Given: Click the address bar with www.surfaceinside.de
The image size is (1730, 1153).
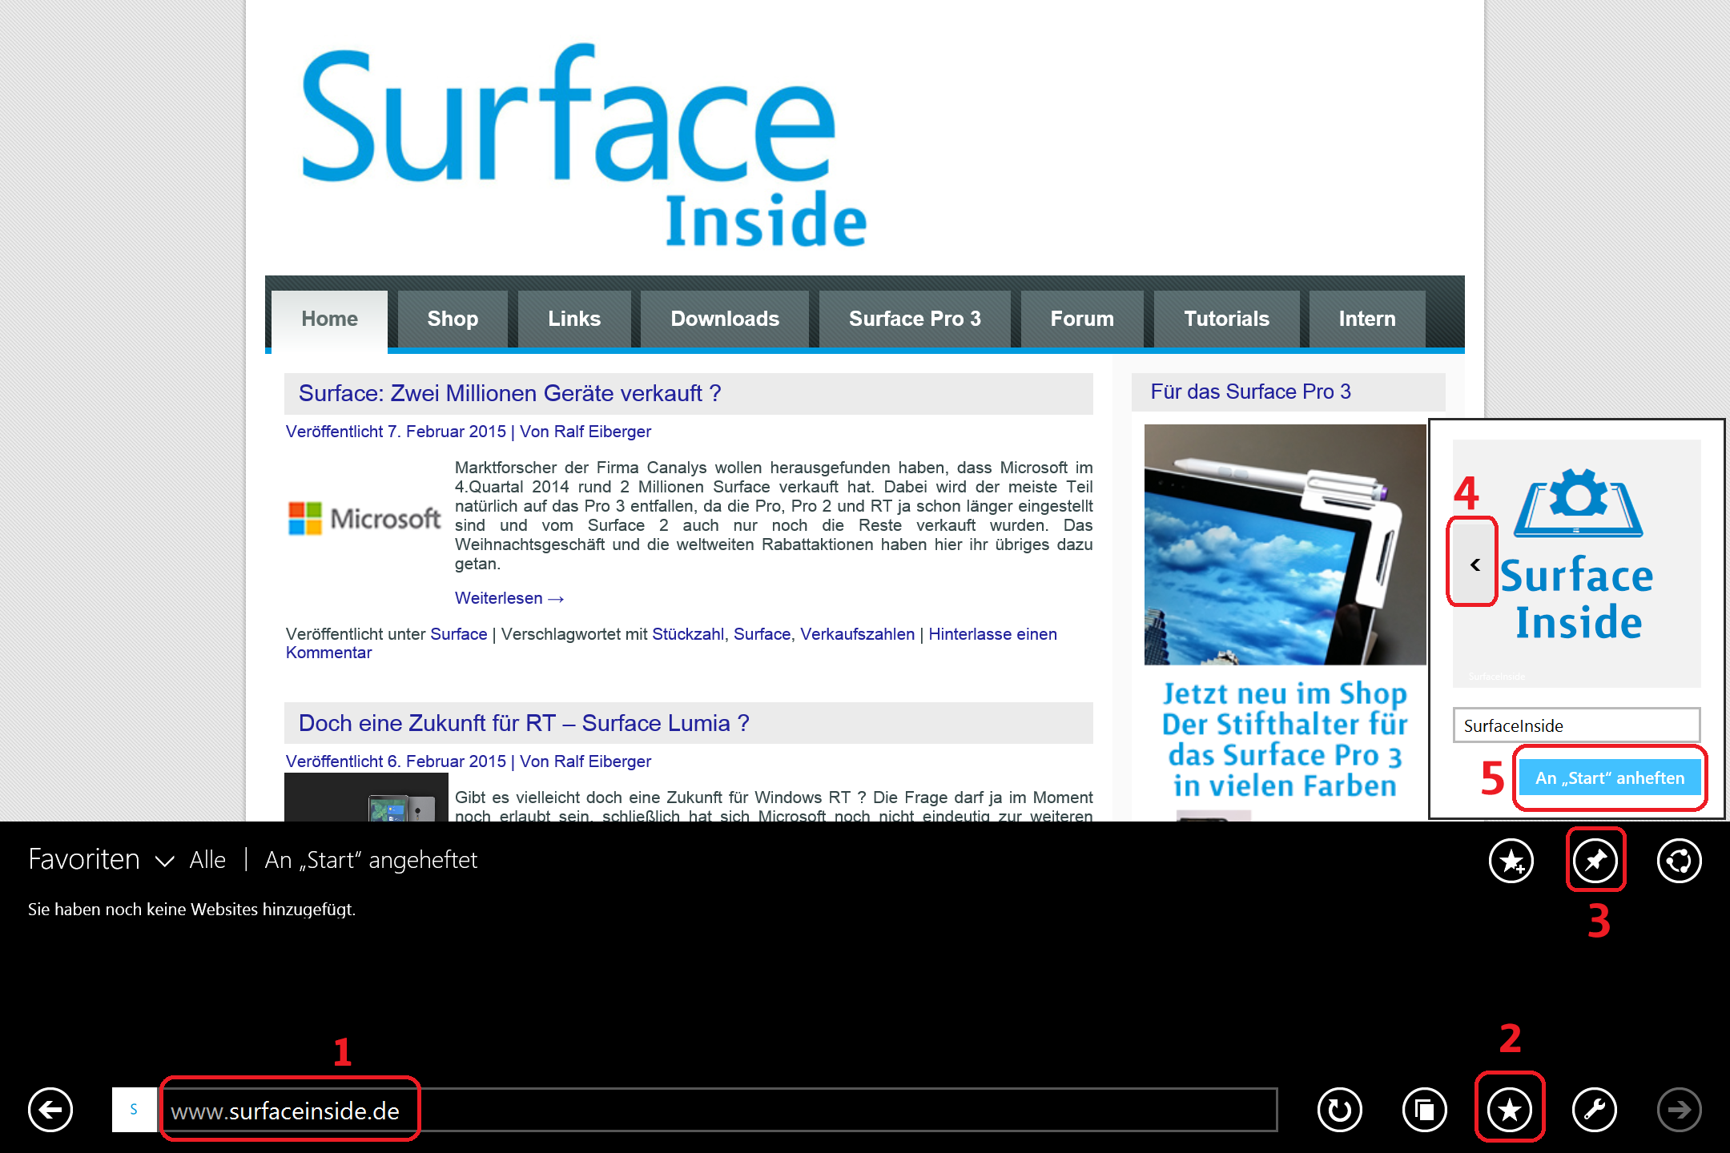Looking at the screenshot, I should pos(718,1110).
